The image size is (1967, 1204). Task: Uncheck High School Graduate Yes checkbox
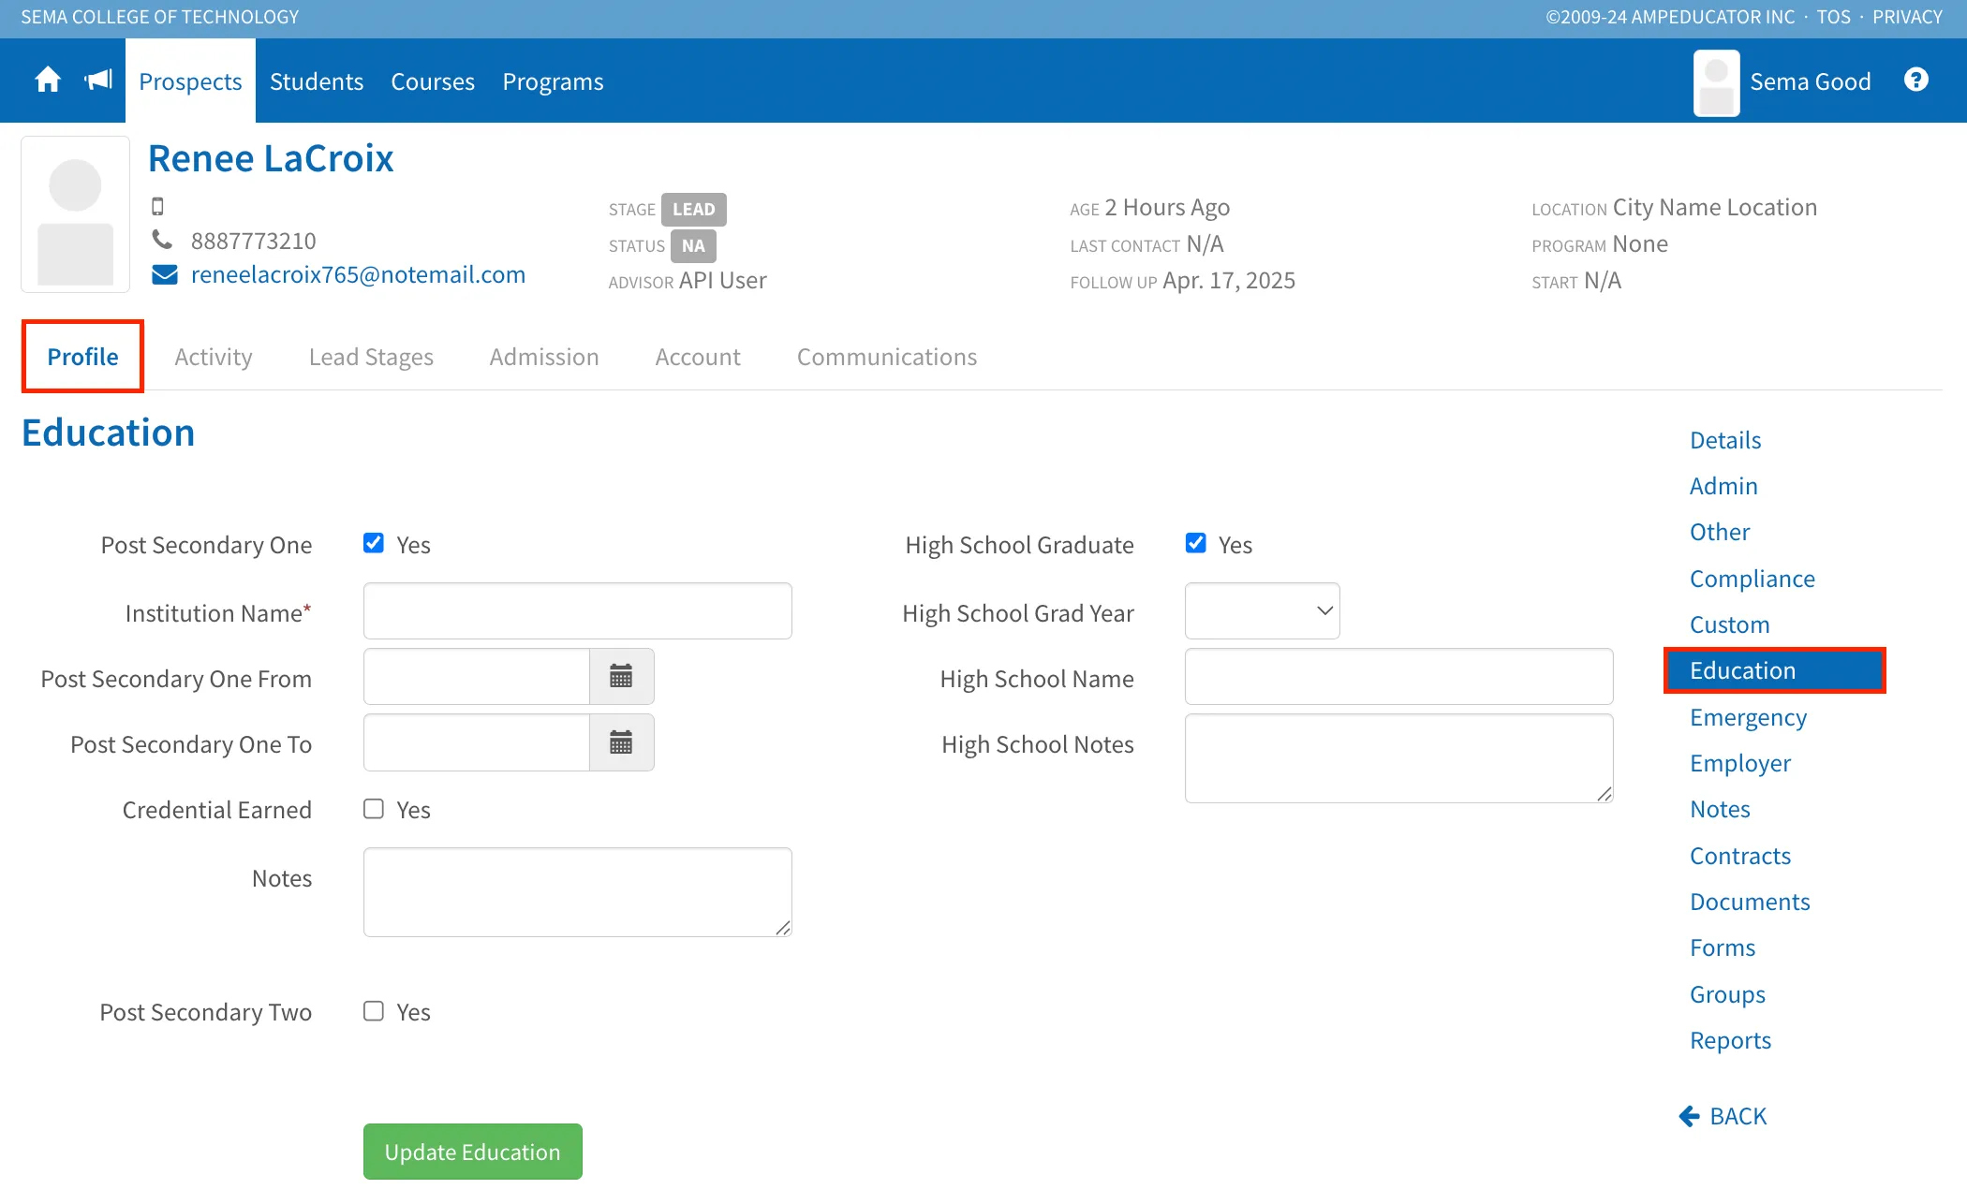[x=1195, y=543]
